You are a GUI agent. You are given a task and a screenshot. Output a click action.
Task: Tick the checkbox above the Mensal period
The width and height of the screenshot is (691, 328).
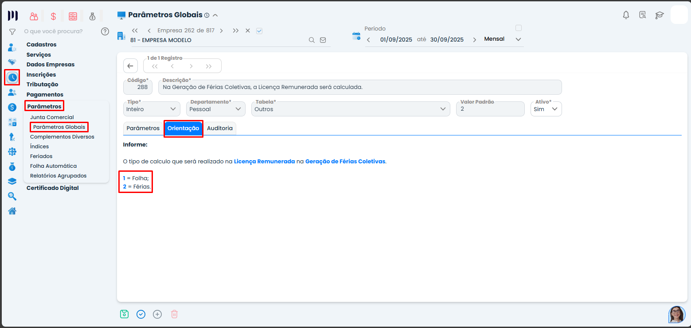pyautogui.click(x=519, y=28)
